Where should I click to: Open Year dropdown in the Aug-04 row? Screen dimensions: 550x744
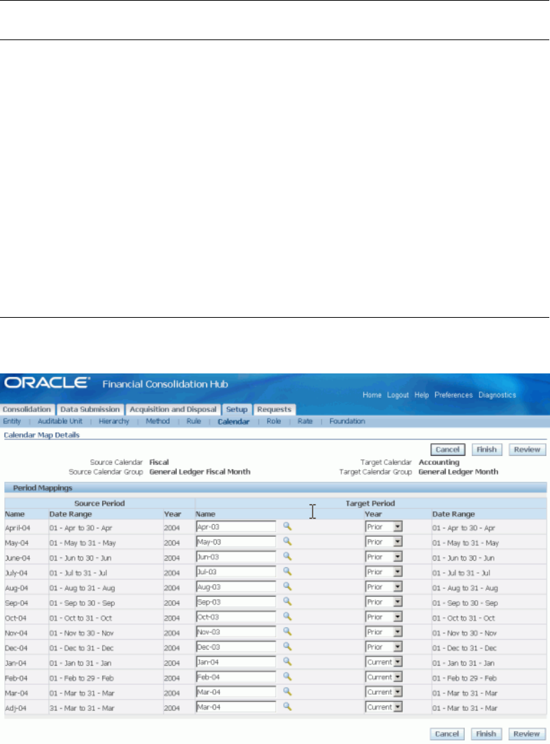384,587
